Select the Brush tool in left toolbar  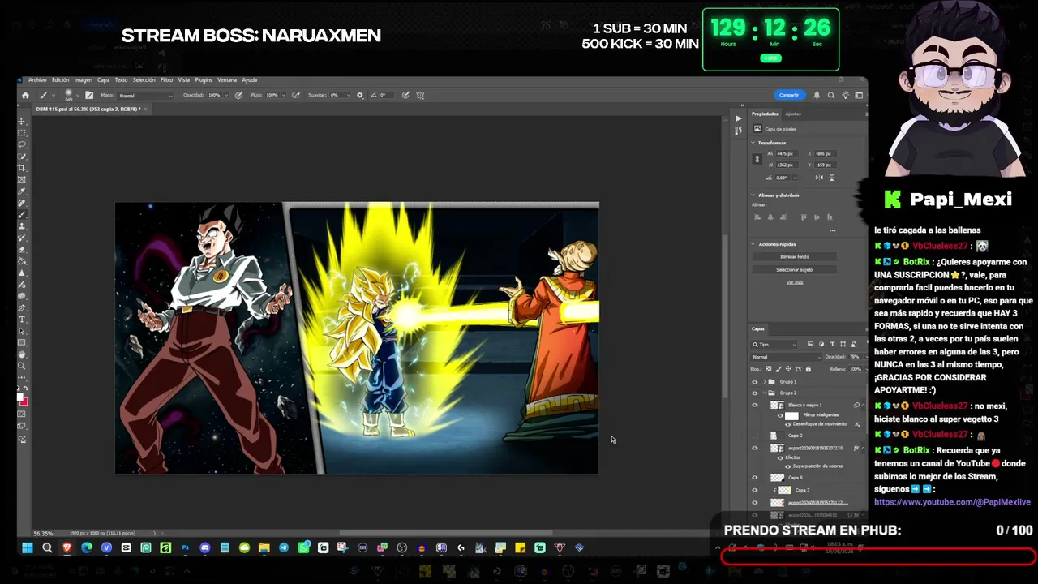(22, 215)
